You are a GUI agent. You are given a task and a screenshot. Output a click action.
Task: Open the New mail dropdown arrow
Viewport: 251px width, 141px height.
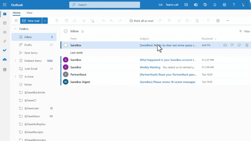45,21
